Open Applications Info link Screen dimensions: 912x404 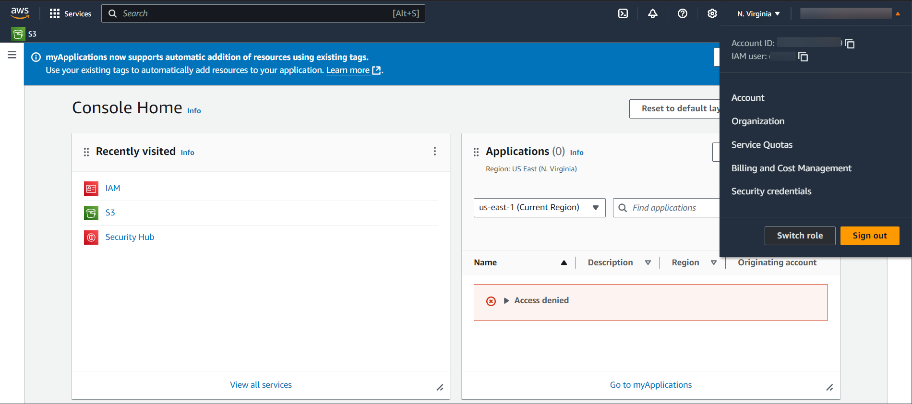pos(576,153)
